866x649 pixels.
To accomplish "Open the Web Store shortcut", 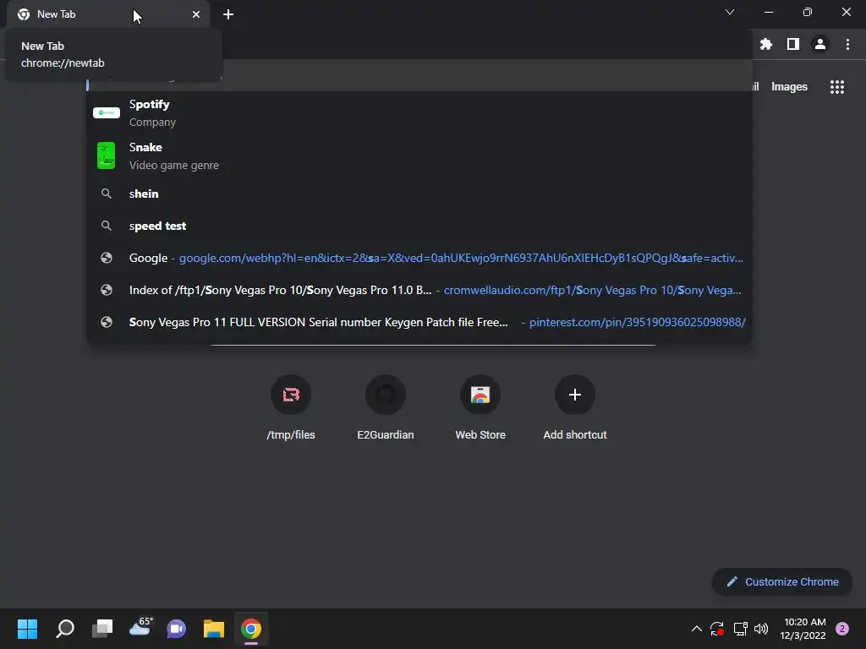I will pyautogui.click(x=480, y=408).
